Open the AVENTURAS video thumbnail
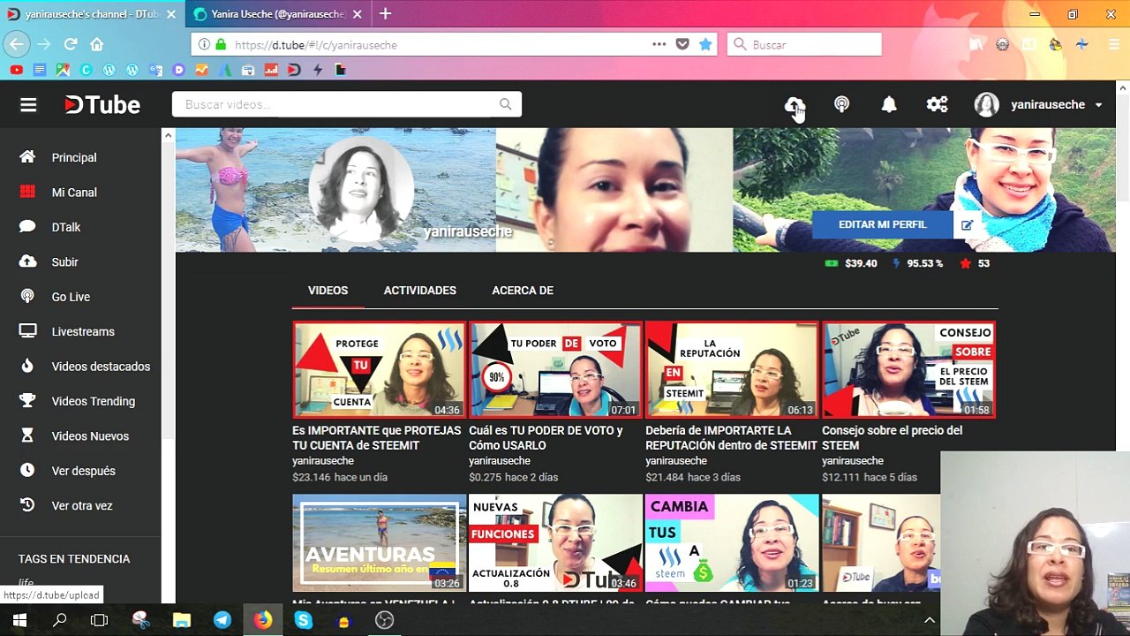1130x636 pixels. (379, 543)
